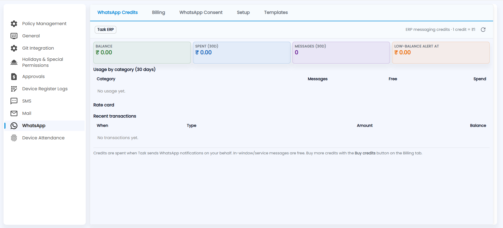Image resolution: width=503 pixels, height=228 pixels.
Task: Click the Amount column header
Action: (x=365, y=125)
